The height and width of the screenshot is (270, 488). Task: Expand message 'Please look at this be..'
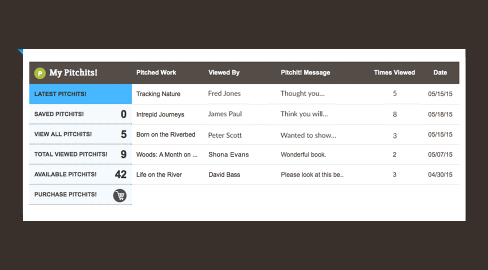coord(312,175)
